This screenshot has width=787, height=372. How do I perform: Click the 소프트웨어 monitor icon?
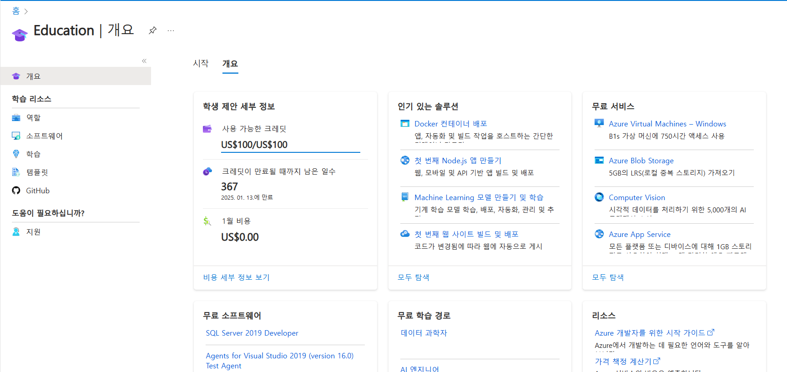[x=16, y=136]
